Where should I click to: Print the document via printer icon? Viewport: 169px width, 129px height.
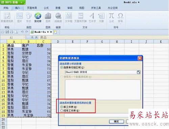tap(11, 32)
